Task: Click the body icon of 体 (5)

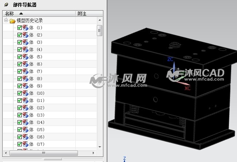Action: 25,57
